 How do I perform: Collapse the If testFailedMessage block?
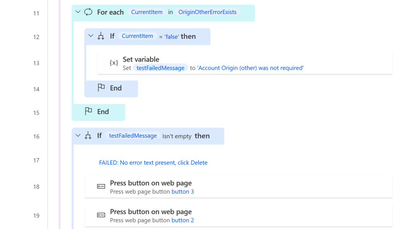pyautogui.click(x=78, y=136)
